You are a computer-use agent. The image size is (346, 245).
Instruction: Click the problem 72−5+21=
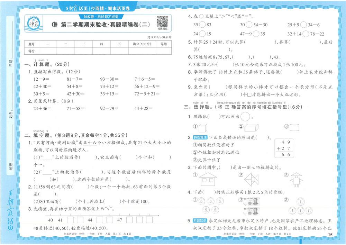click(147, 93)
